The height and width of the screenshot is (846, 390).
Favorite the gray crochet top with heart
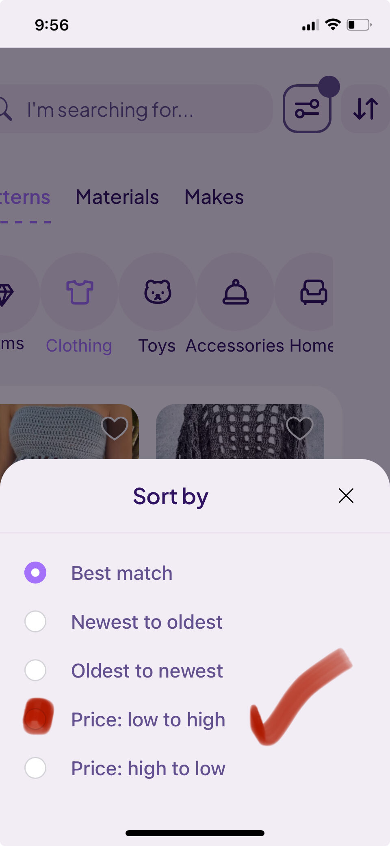(x=115, y=428)
